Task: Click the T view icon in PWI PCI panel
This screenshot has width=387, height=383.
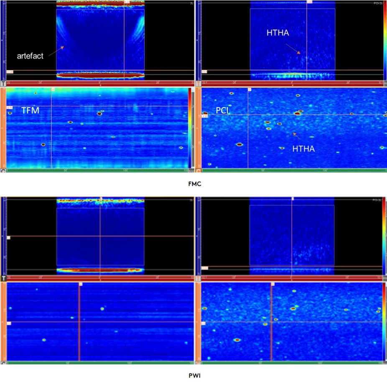Action: point(199,278)
